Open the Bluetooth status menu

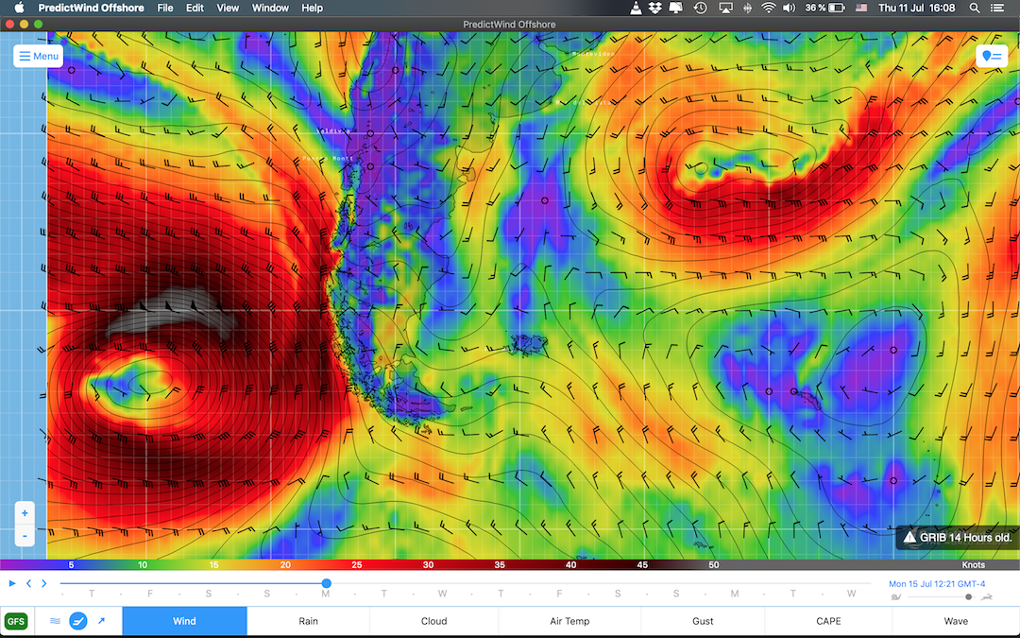747,8
